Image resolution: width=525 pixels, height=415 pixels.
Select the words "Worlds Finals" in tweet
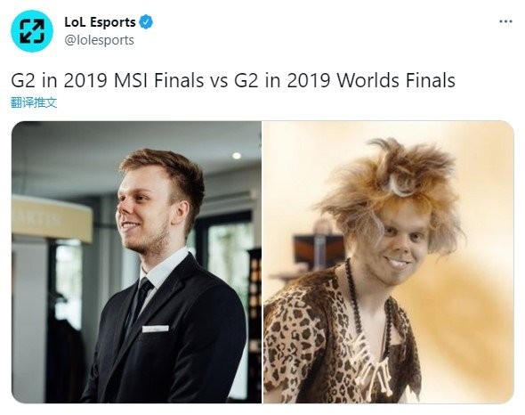pos(396,81)
